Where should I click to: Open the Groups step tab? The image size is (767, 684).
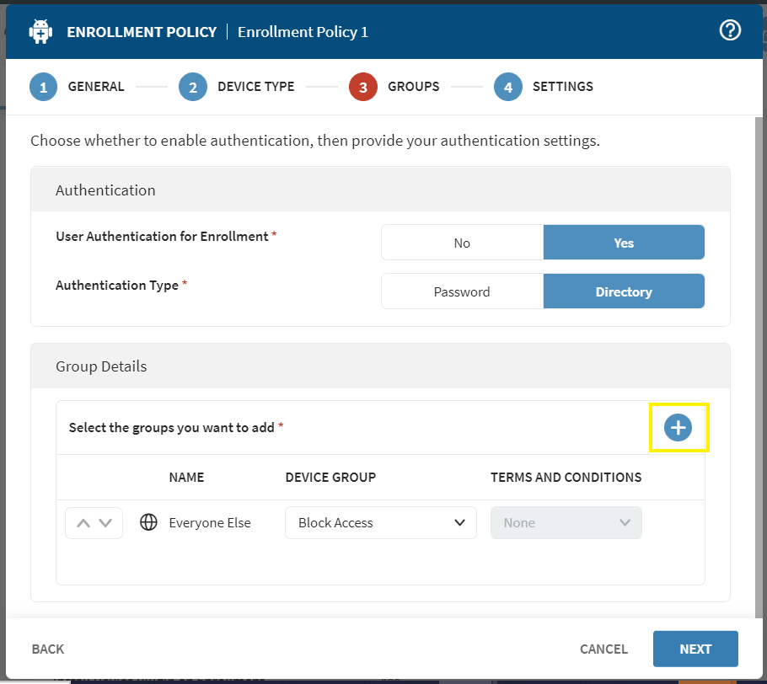click(x=413, y=87)
